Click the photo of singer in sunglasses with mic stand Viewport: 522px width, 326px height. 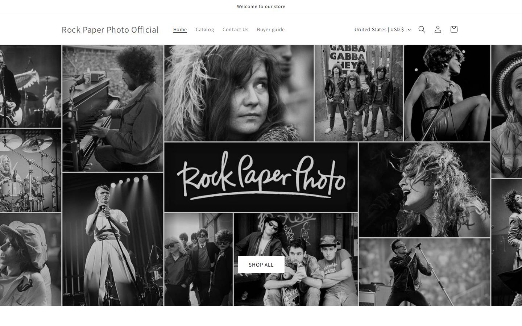tap(424, 272)
